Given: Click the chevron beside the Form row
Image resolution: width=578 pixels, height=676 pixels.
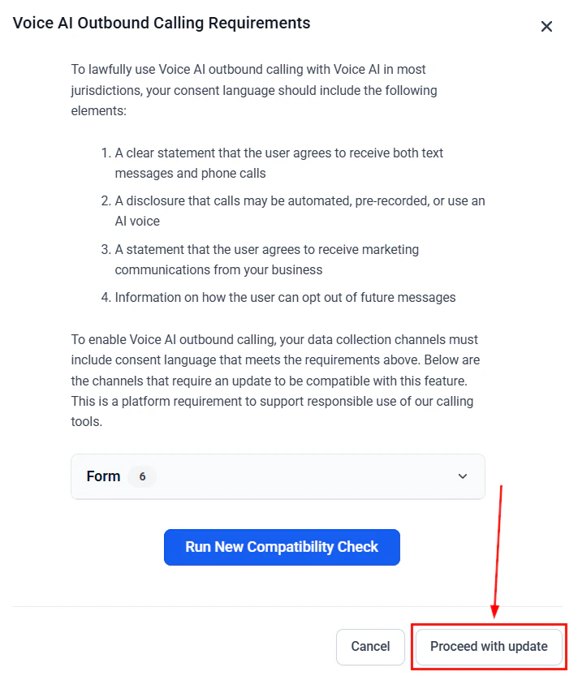Looking at the screenshot, I should (x=462, y=476).
